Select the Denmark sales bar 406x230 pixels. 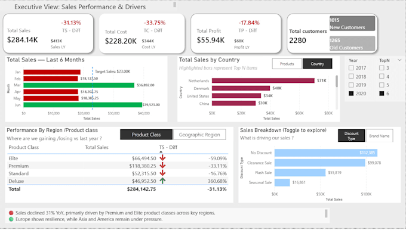click(241, 88)
